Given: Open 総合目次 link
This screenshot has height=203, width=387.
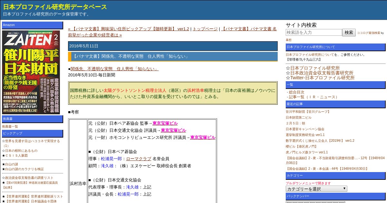Looking at the screenshot, I should (x=296, y=92).
